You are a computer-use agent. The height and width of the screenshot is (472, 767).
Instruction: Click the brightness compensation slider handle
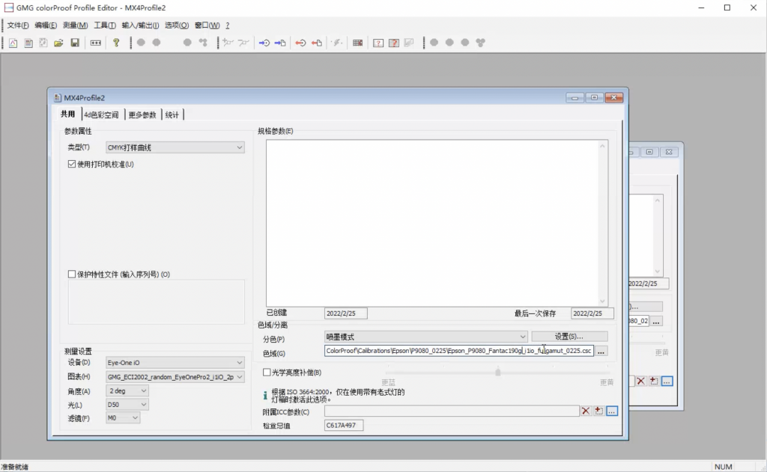[x=498, y=372]
